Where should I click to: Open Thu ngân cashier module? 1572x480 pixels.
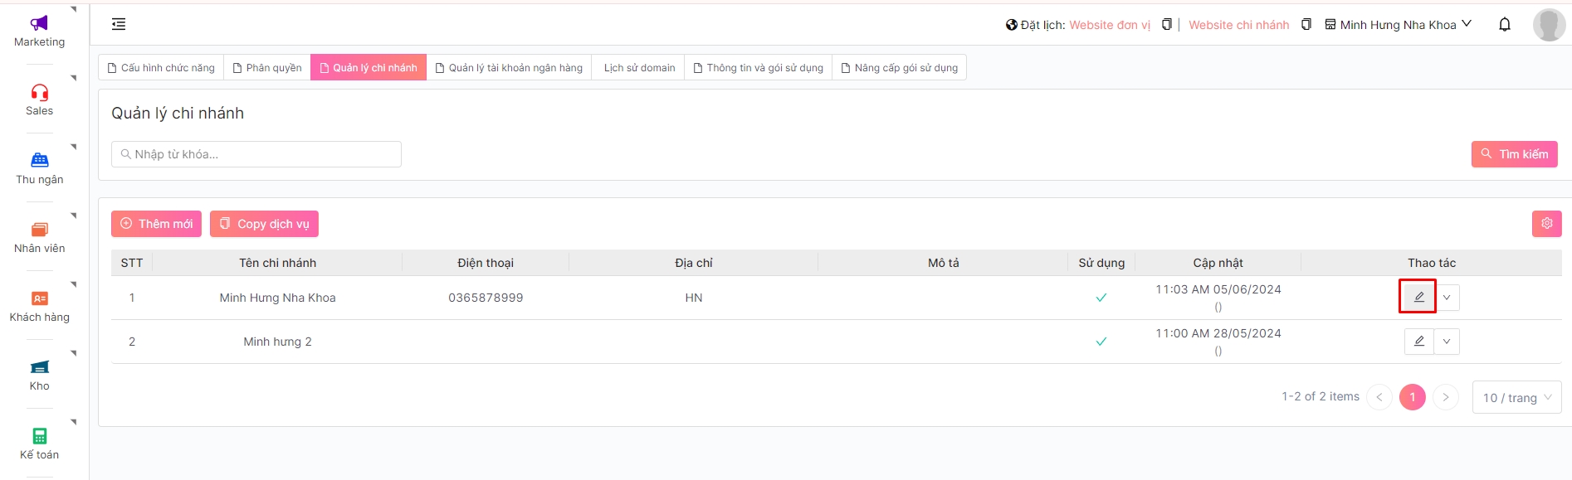click(39, 167)
